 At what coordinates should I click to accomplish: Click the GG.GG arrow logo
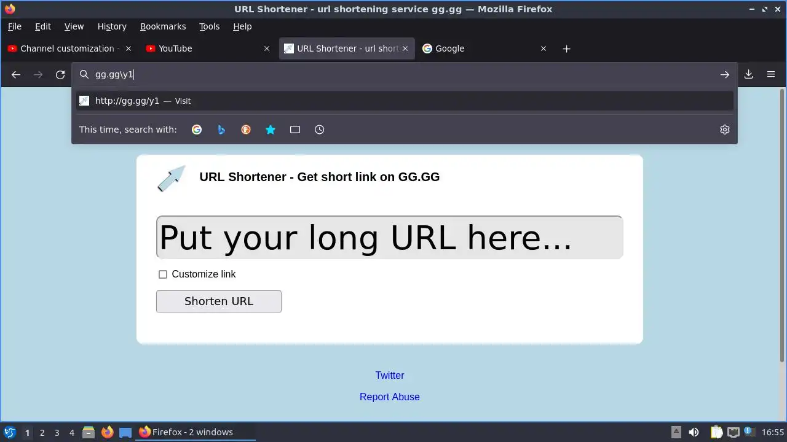point(172,179)
